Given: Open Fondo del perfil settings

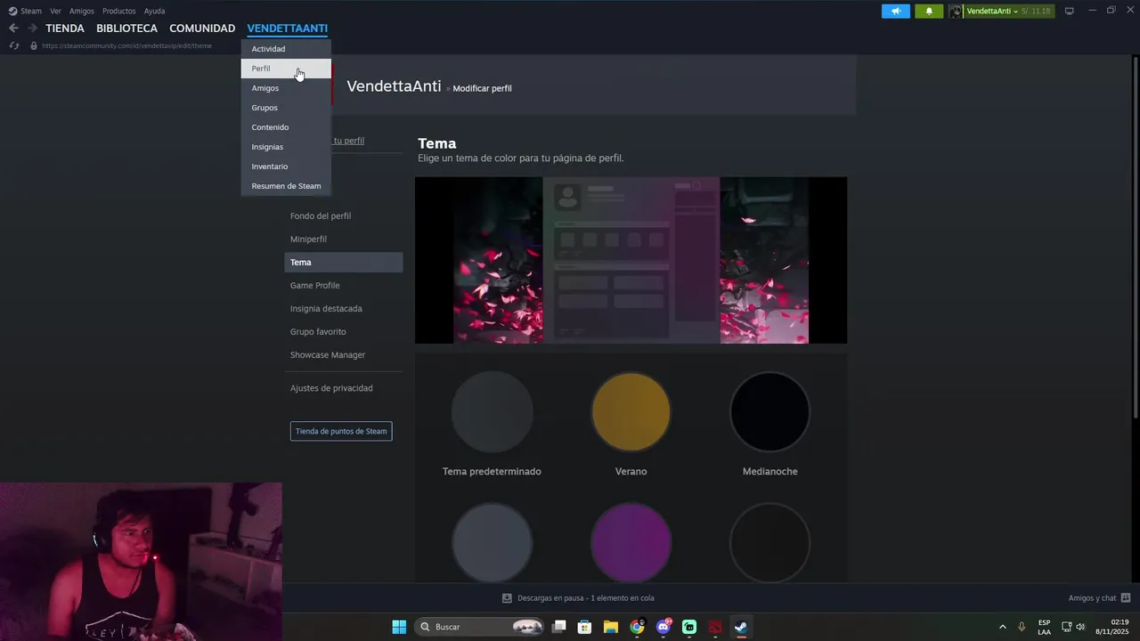Looking at the screenshot, I should coord(343,216).
